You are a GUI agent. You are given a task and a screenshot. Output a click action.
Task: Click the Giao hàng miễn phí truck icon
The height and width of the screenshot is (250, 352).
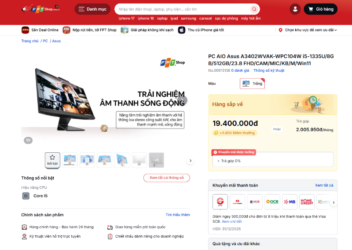tap(110, 227)
